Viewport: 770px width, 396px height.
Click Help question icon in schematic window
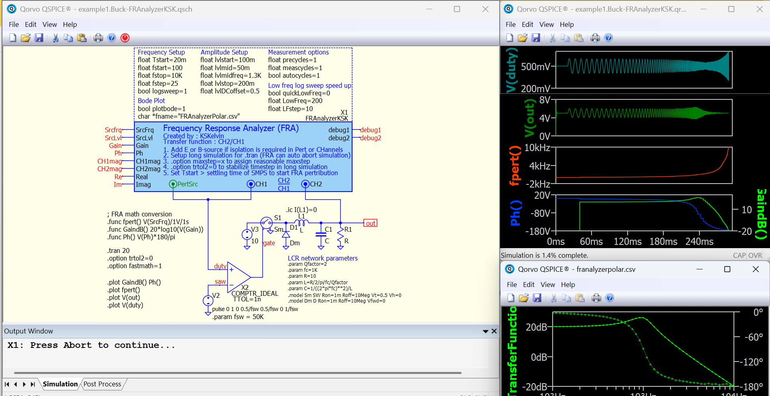click(112, 38)
